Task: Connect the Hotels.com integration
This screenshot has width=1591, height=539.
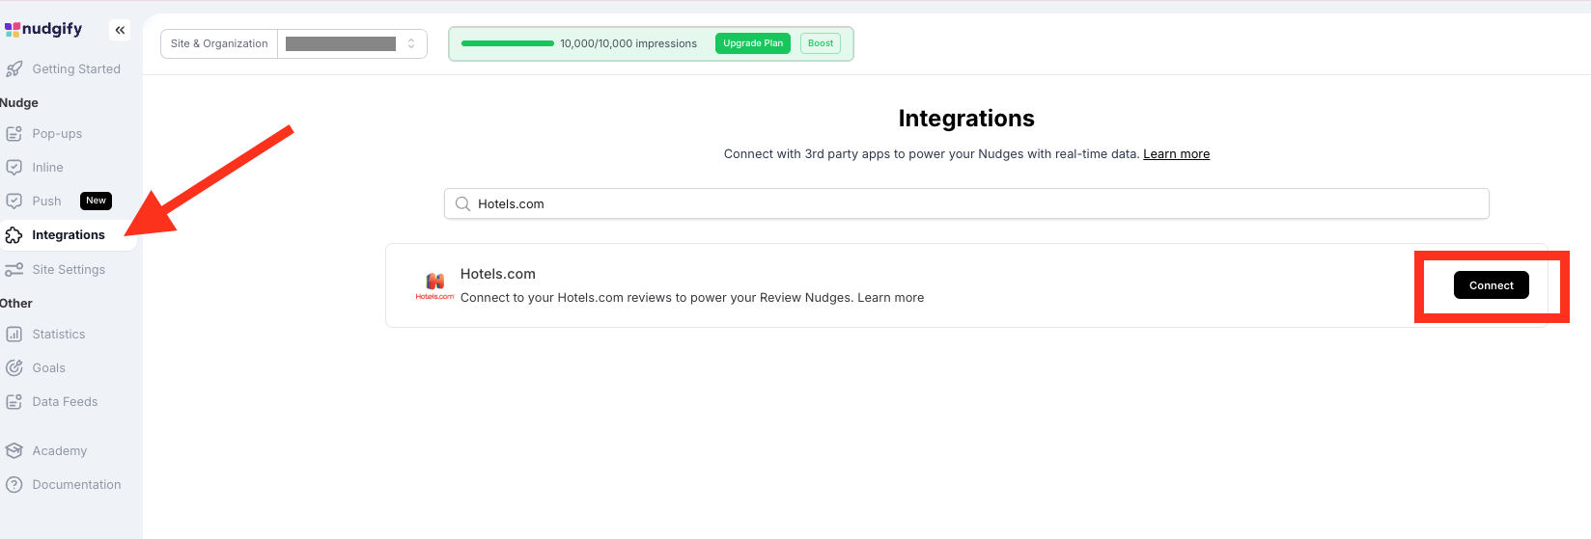Action: pos(1492,285)
